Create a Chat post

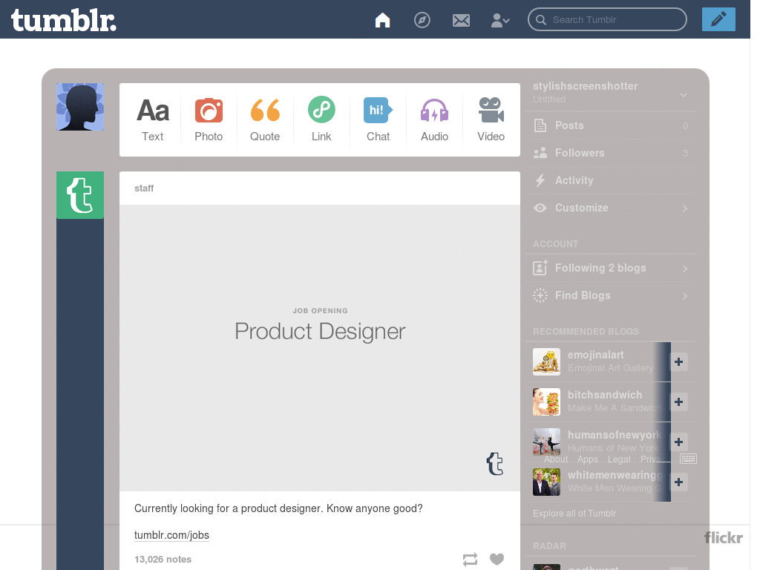(378, 119)
